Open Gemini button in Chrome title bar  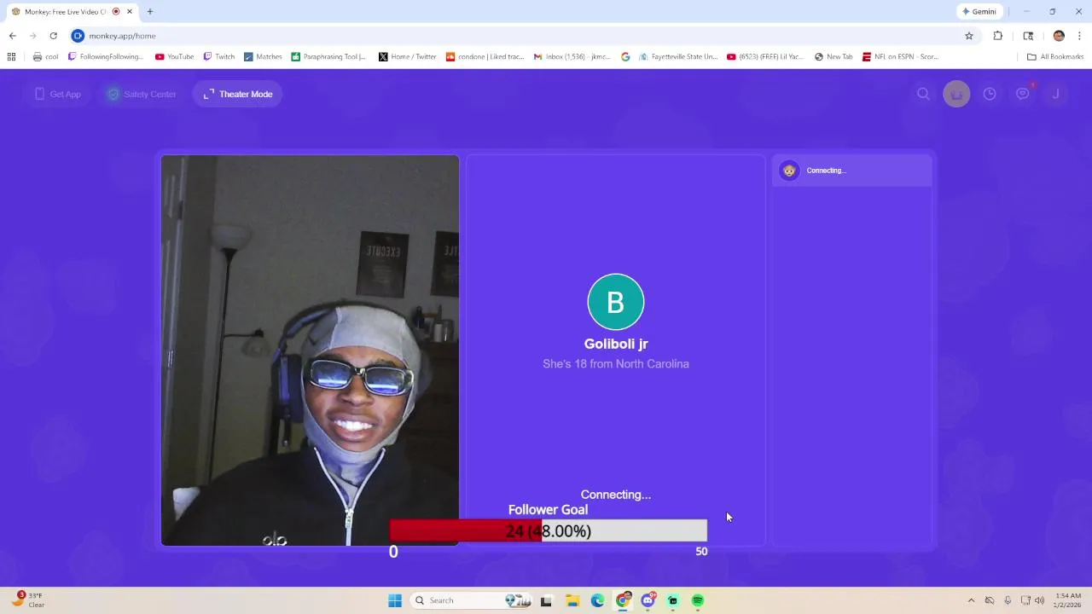tap(979, 12)
